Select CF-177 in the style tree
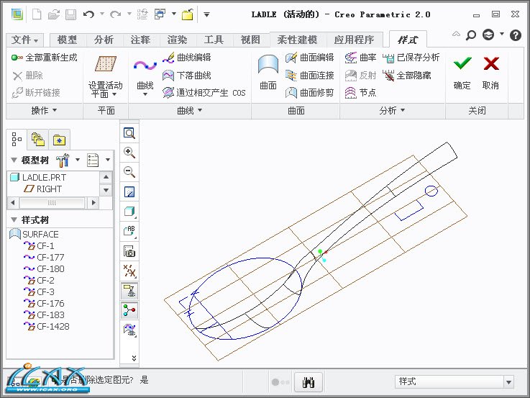530x398 pixels. click(50, 257)
